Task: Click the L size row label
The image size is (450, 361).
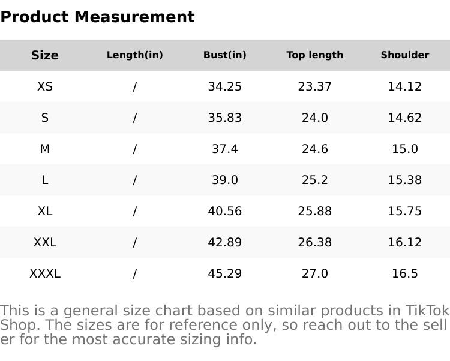Action: (x=45, y=180)
